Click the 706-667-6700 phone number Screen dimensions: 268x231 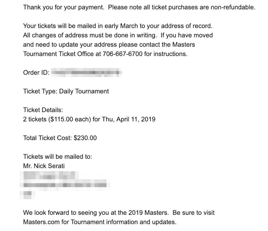[122, 54]
